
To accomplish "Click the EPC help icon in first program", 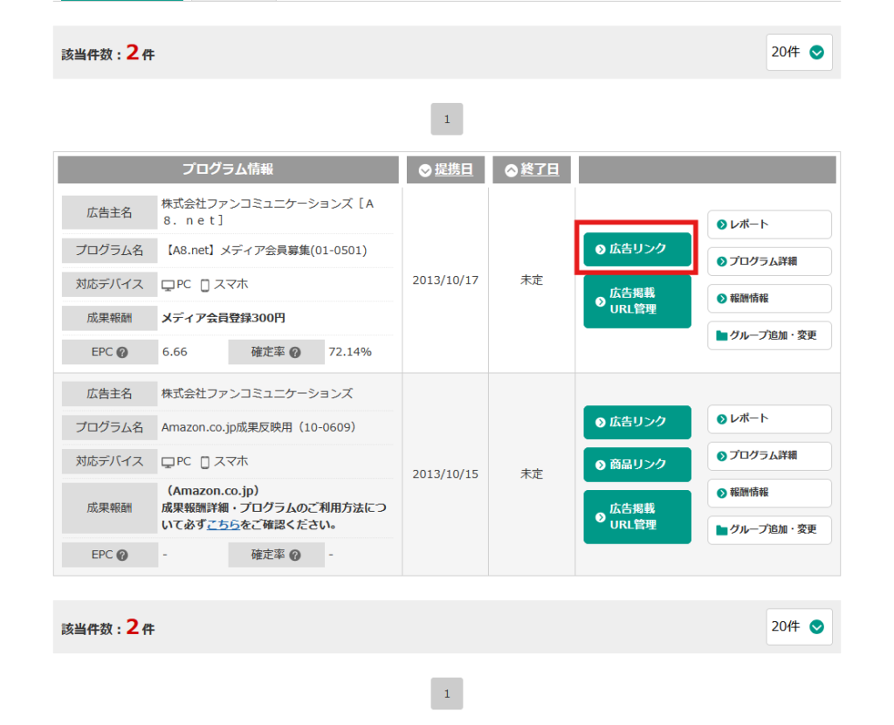I will [x=122, y=353].
